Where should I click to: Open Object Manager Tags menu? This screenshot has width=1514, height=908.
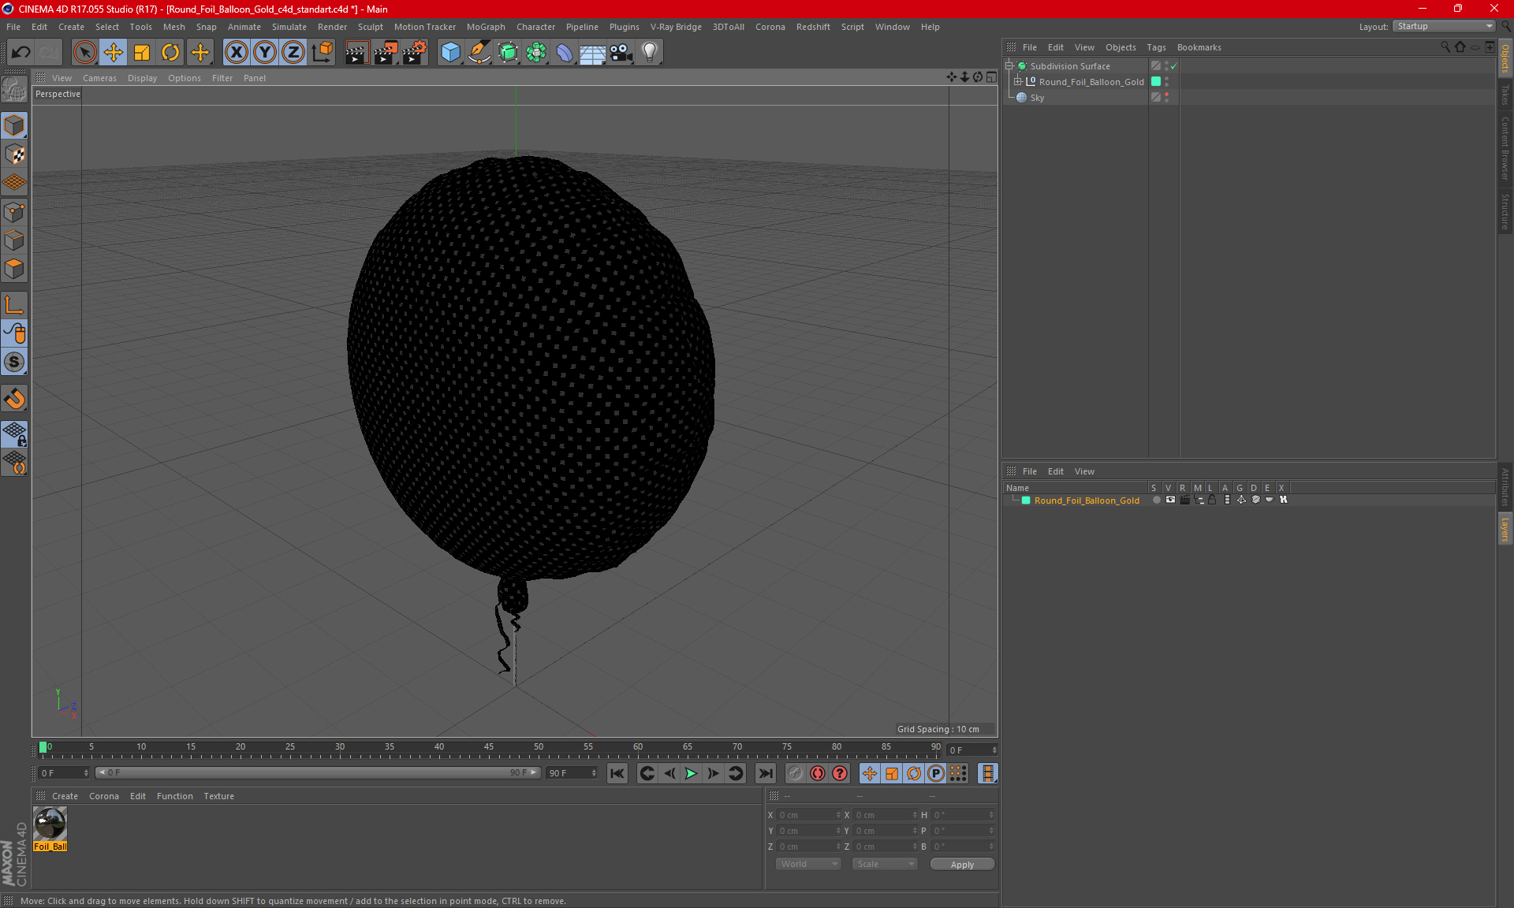click(1156, 47)
